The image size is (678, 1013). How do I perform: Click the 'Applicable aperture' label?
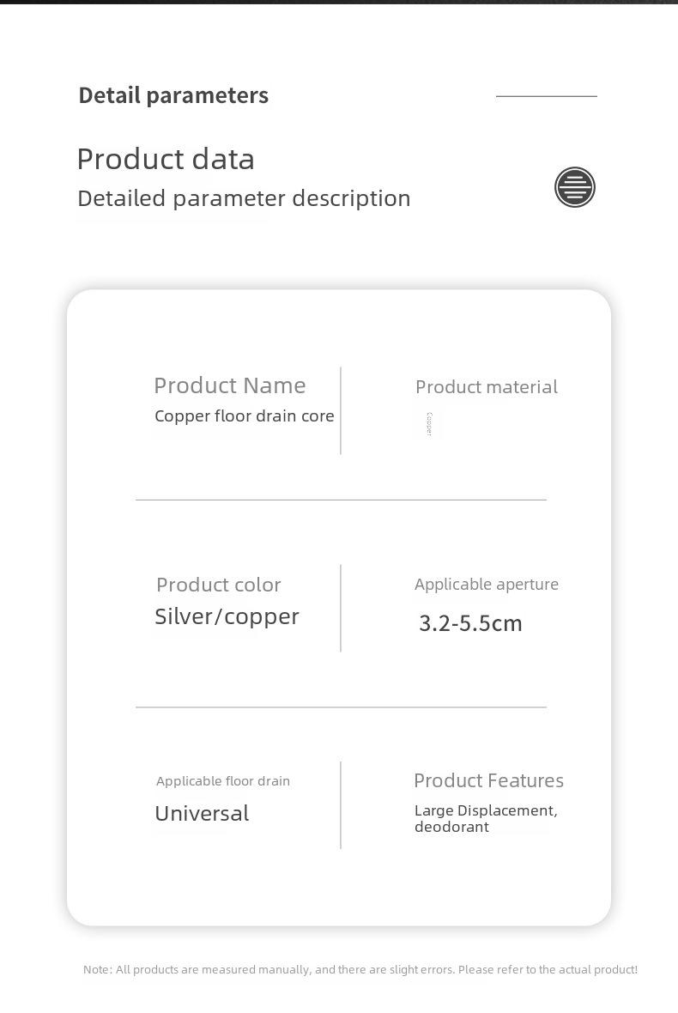[487, 585]
